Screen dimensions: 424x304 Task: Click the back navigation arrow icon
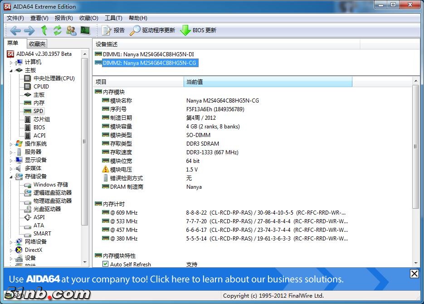[x=15, y=30]
